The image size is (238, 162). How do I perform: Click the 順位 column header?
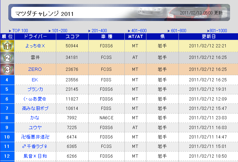coord(7,37)
